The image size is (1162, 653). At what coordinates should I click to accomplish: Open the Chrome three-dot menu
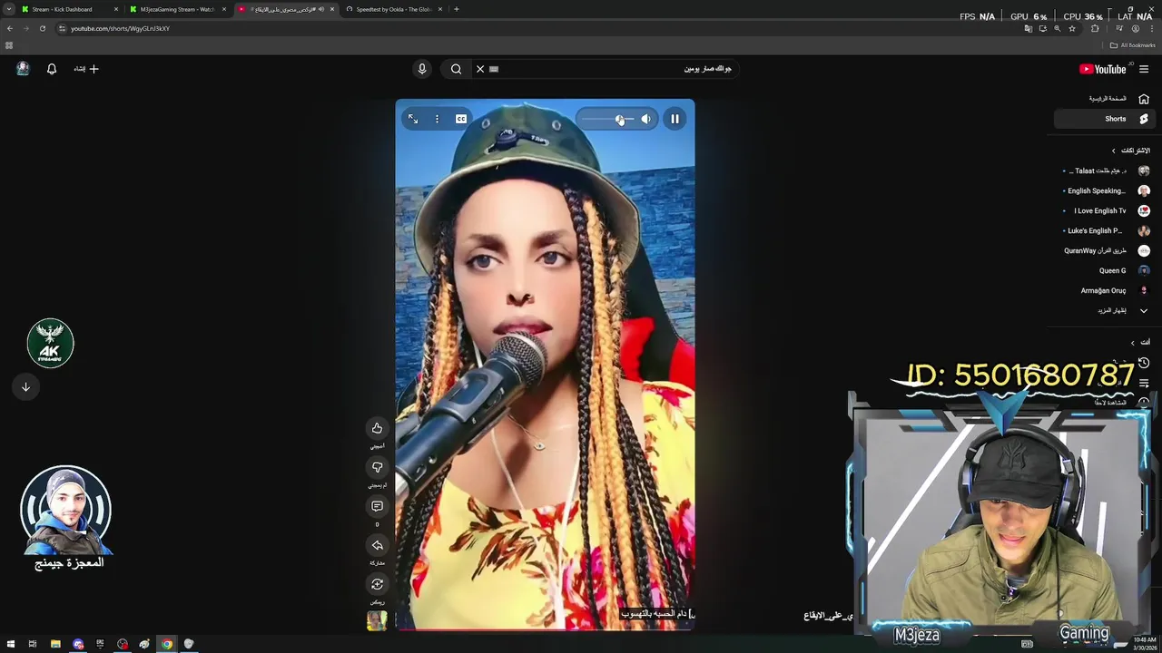[x=1152, y=28]
